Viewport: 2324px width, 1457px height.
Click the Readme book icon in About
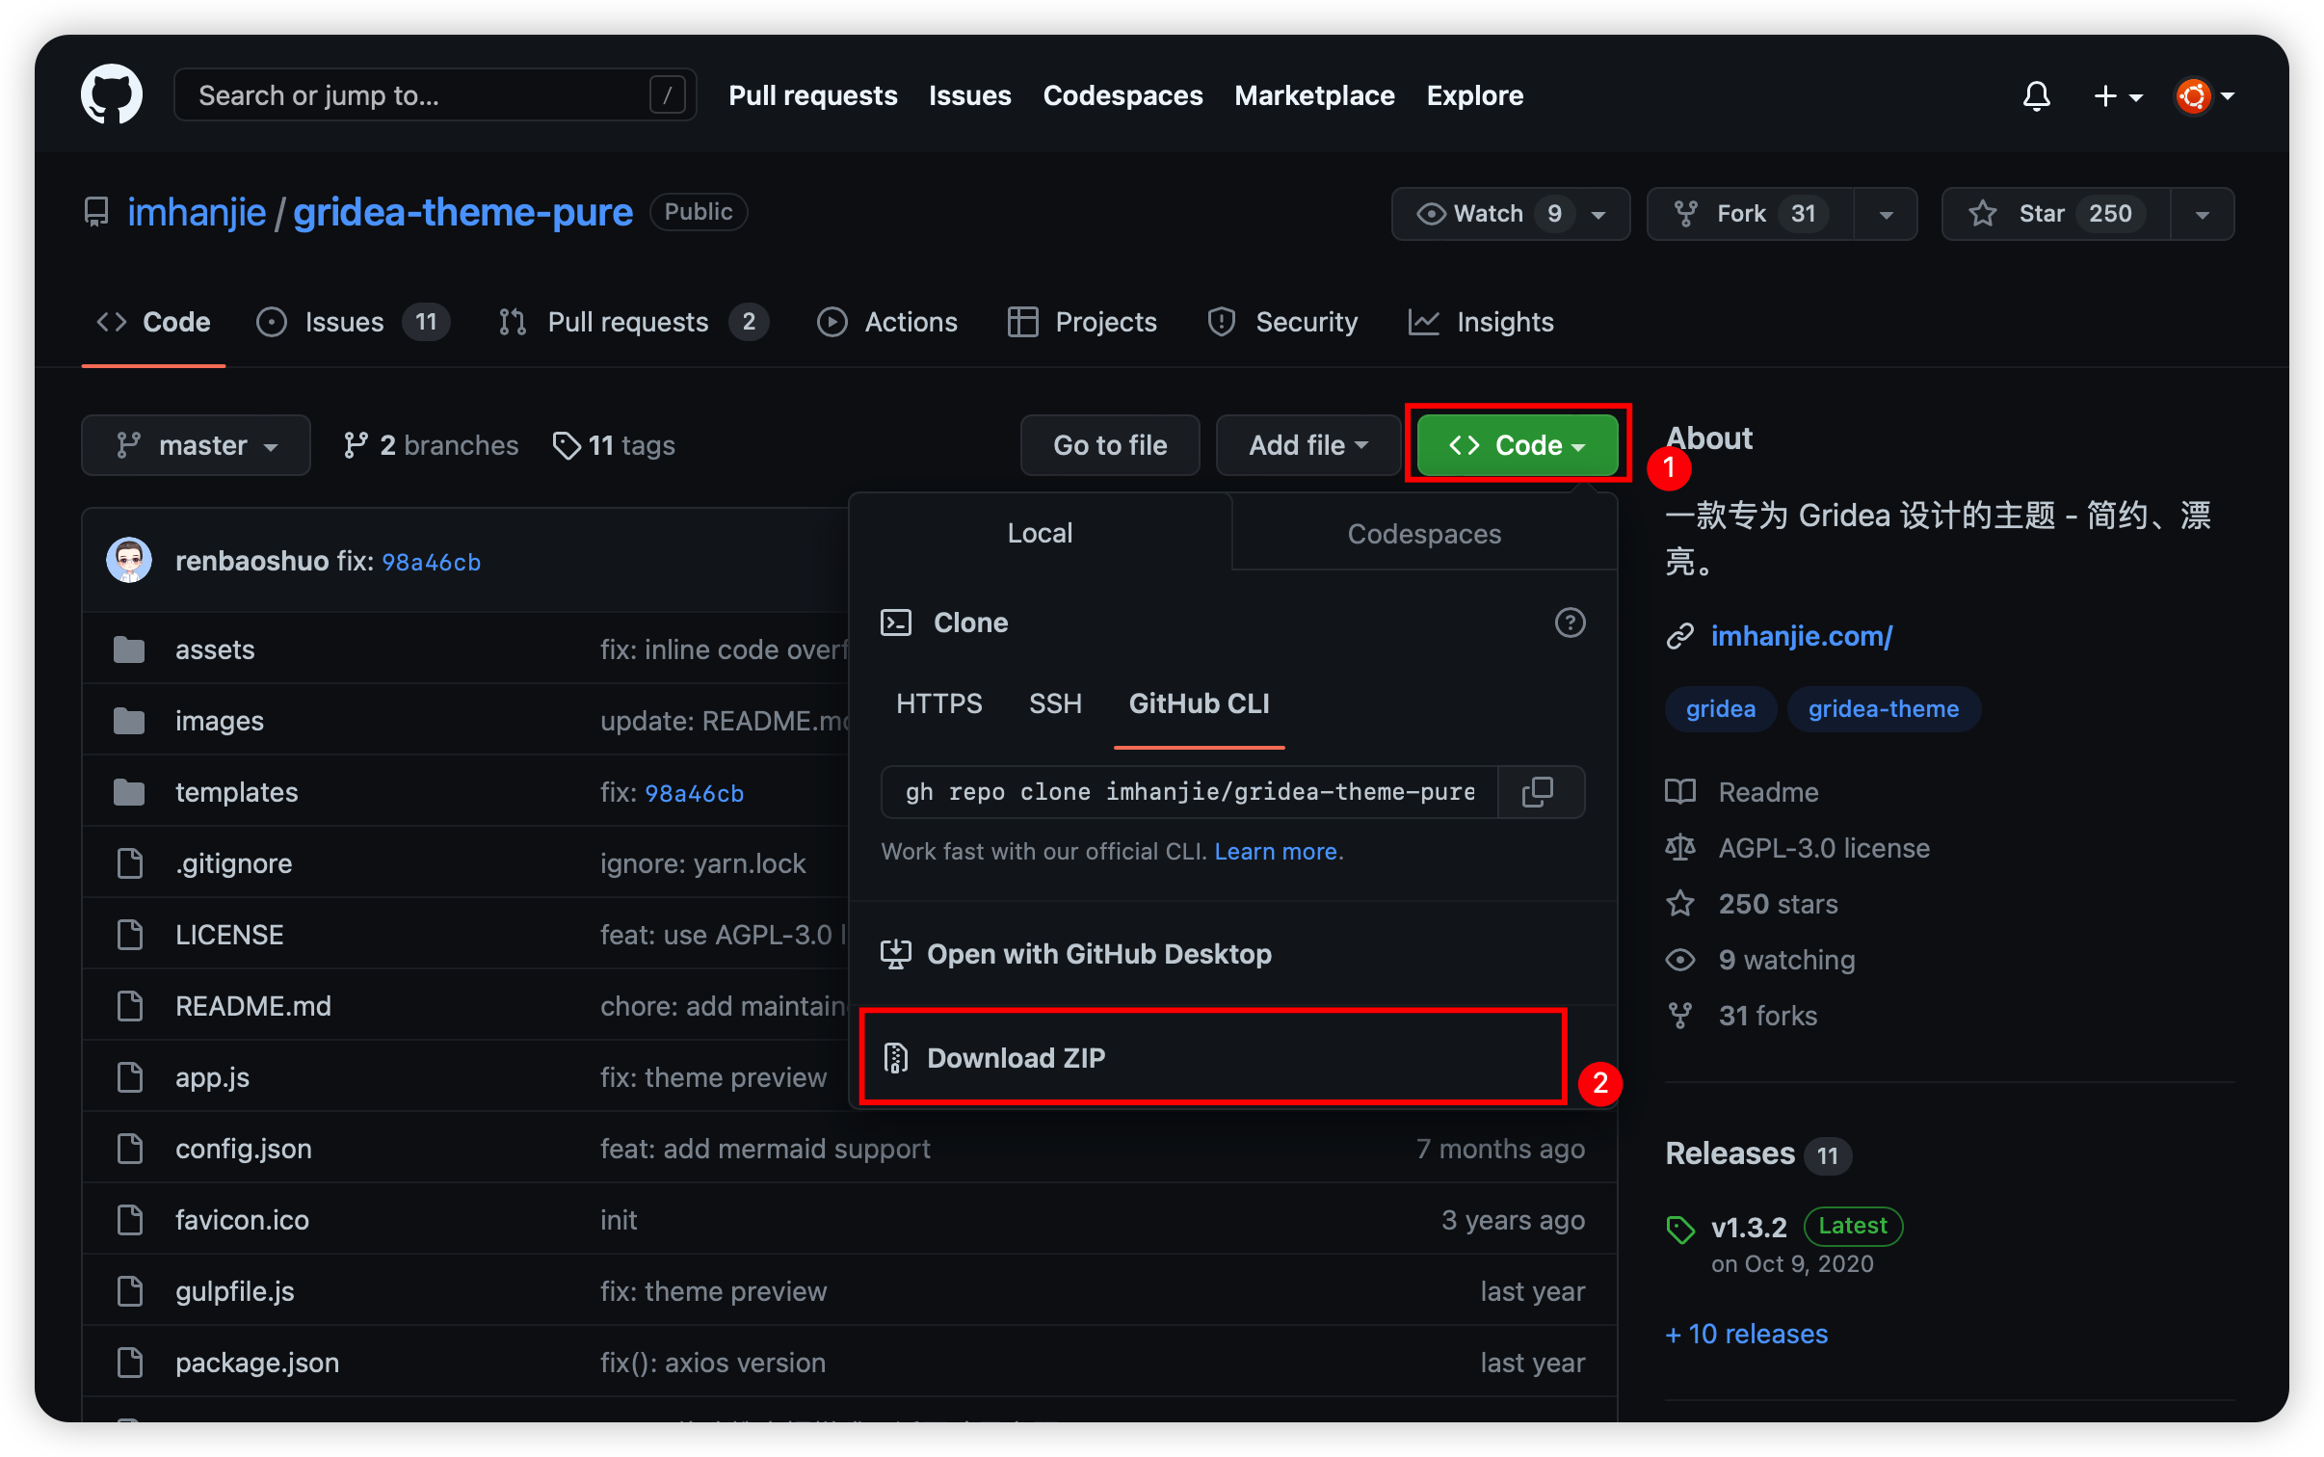tap(1680, 792)
